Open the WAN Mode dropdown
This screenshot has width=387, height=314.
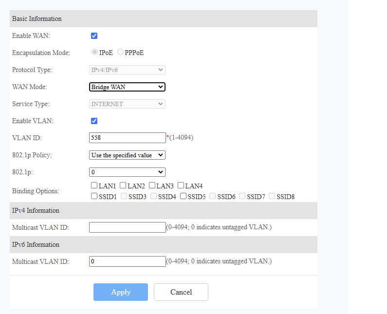click(x=127, y=87)
